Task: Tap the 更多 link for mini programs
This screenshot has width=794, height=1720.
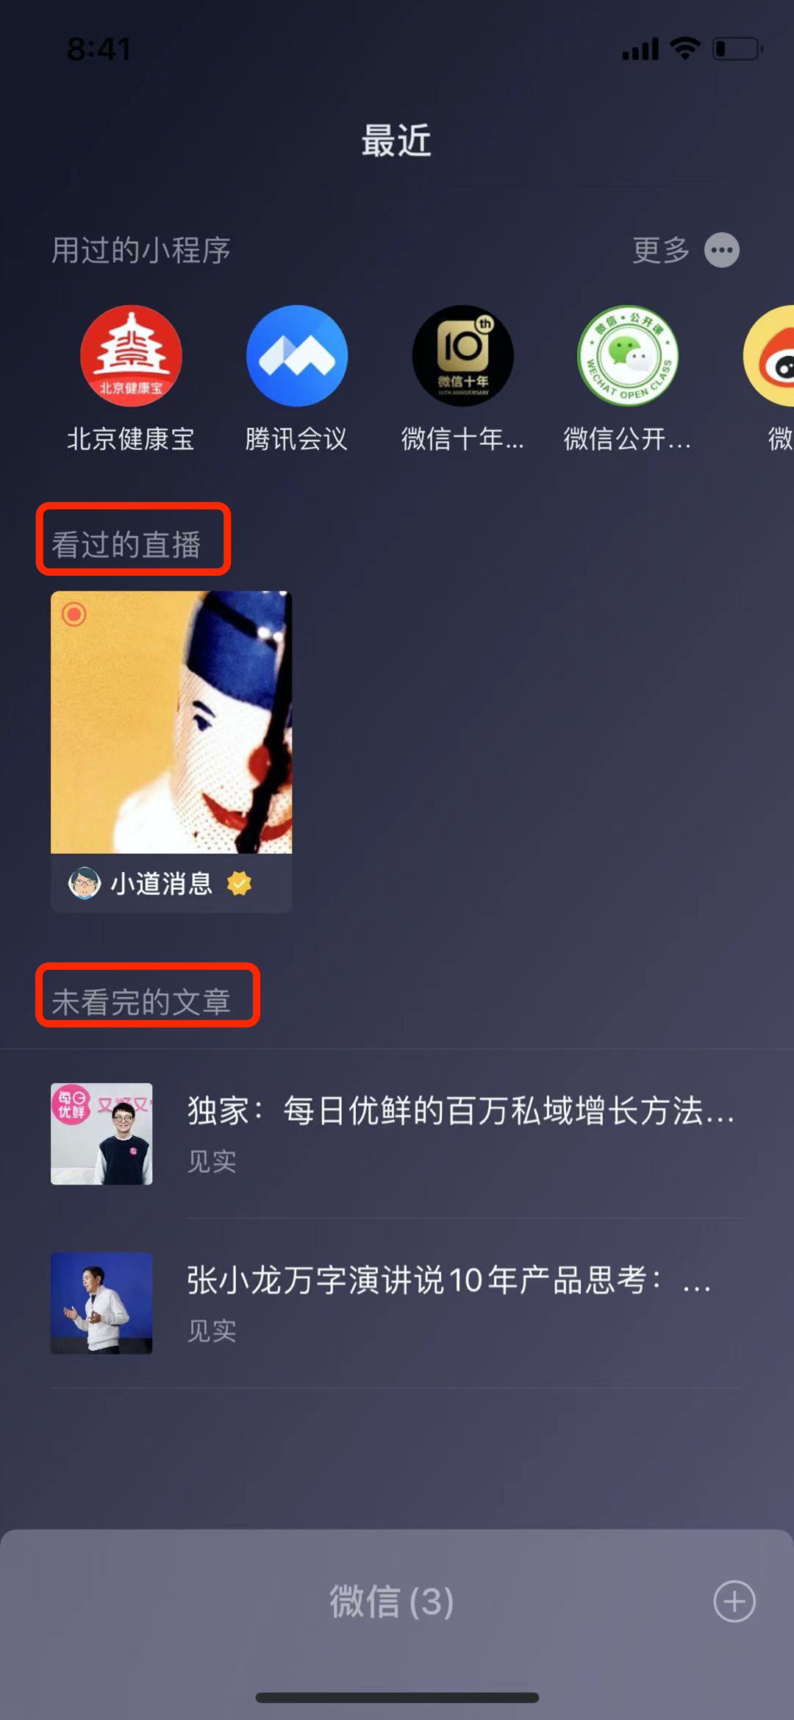Action: [x=661, y=250]
